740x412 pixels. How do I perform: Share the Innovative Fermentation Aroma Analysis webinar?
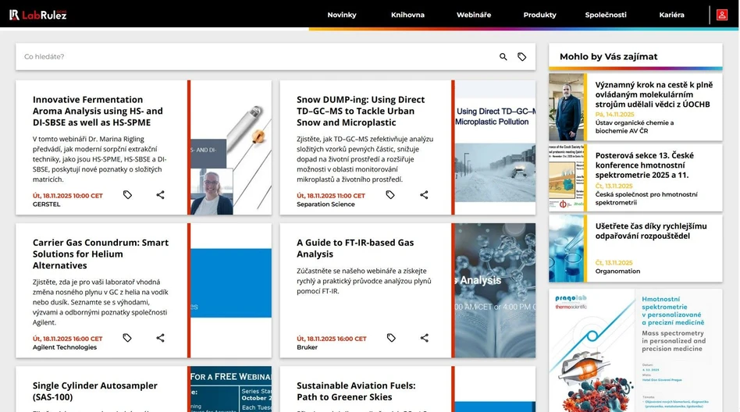pyautogui.click(x=160, y=195)
